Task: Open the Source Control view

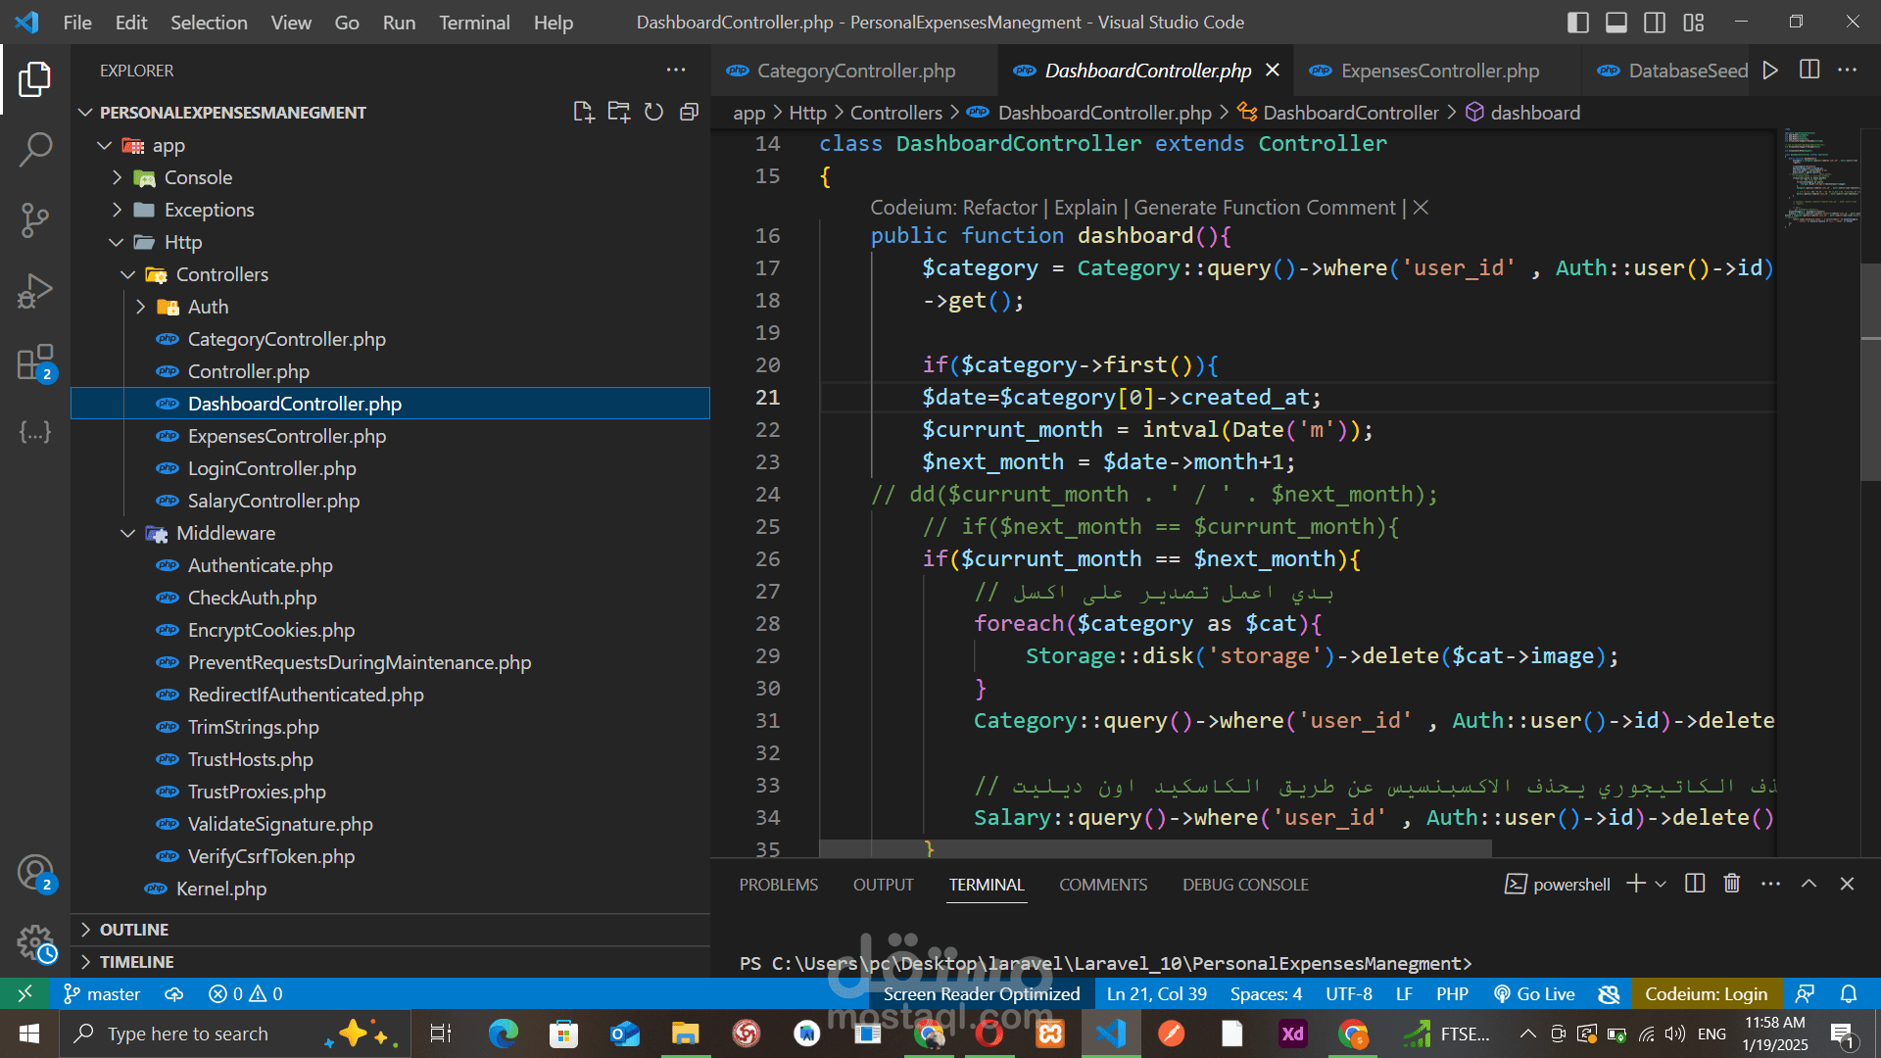Action: click(35, 220)
